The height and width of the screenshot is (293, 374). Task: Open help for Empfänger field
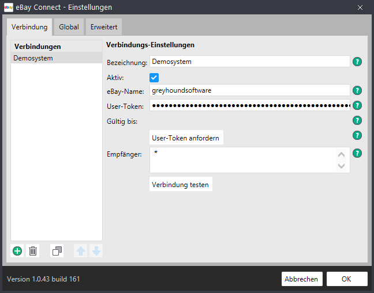(x=357, y=153)
